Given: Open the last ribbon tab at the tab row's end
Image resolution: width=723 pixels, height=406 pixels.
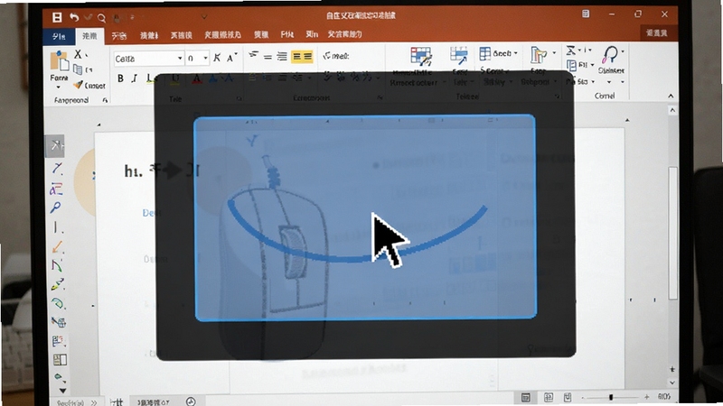Looking at the screenshot, I should [x=345, y=34].
